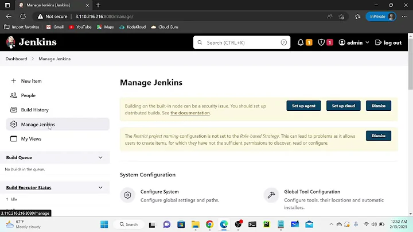Click the Windows Start button
The image size is (413, 232).
coord(104,225)
